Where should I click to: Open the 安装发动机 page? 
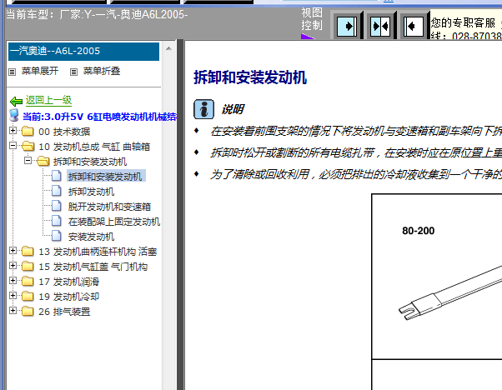pyautogui.click(x=91, y=237)
